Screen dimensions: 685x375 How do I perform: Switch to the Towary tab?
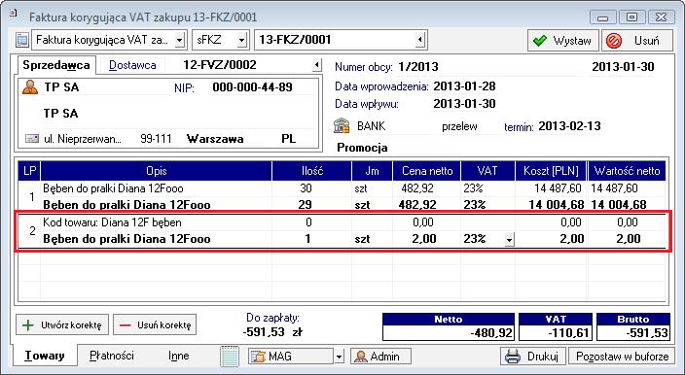tap(45, 356)
